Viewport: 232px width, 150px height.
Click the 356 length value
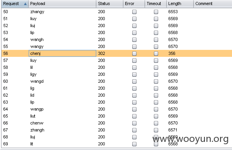[x=172, y=53]
